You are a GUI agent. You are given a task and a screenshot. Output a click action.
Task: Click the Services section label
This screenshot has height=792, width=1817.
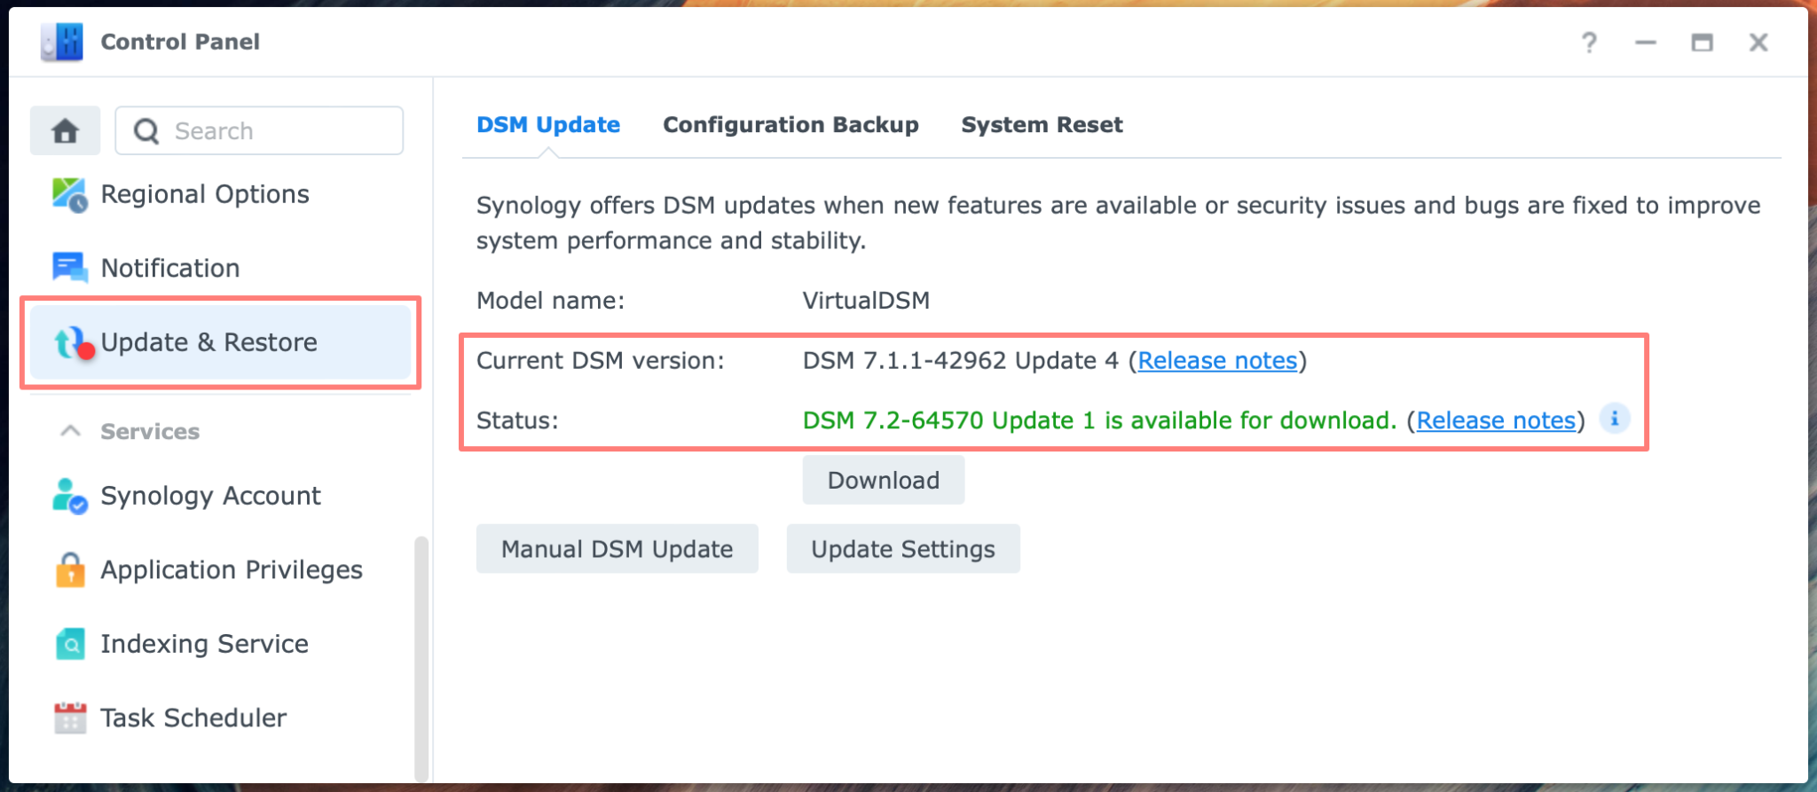150,431
